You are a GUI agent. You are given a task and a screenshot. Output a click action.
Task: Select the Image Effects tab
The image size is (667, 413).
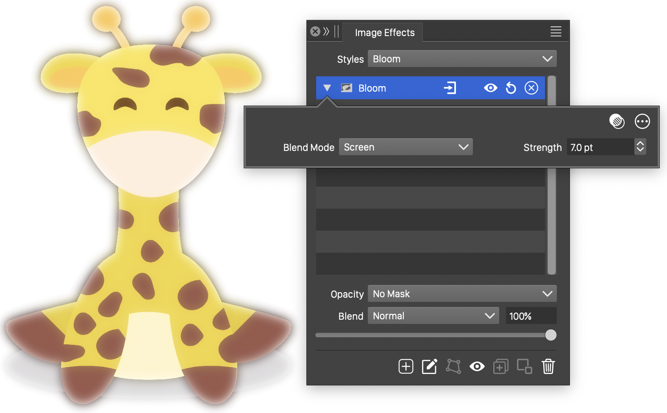coord(384,33)
